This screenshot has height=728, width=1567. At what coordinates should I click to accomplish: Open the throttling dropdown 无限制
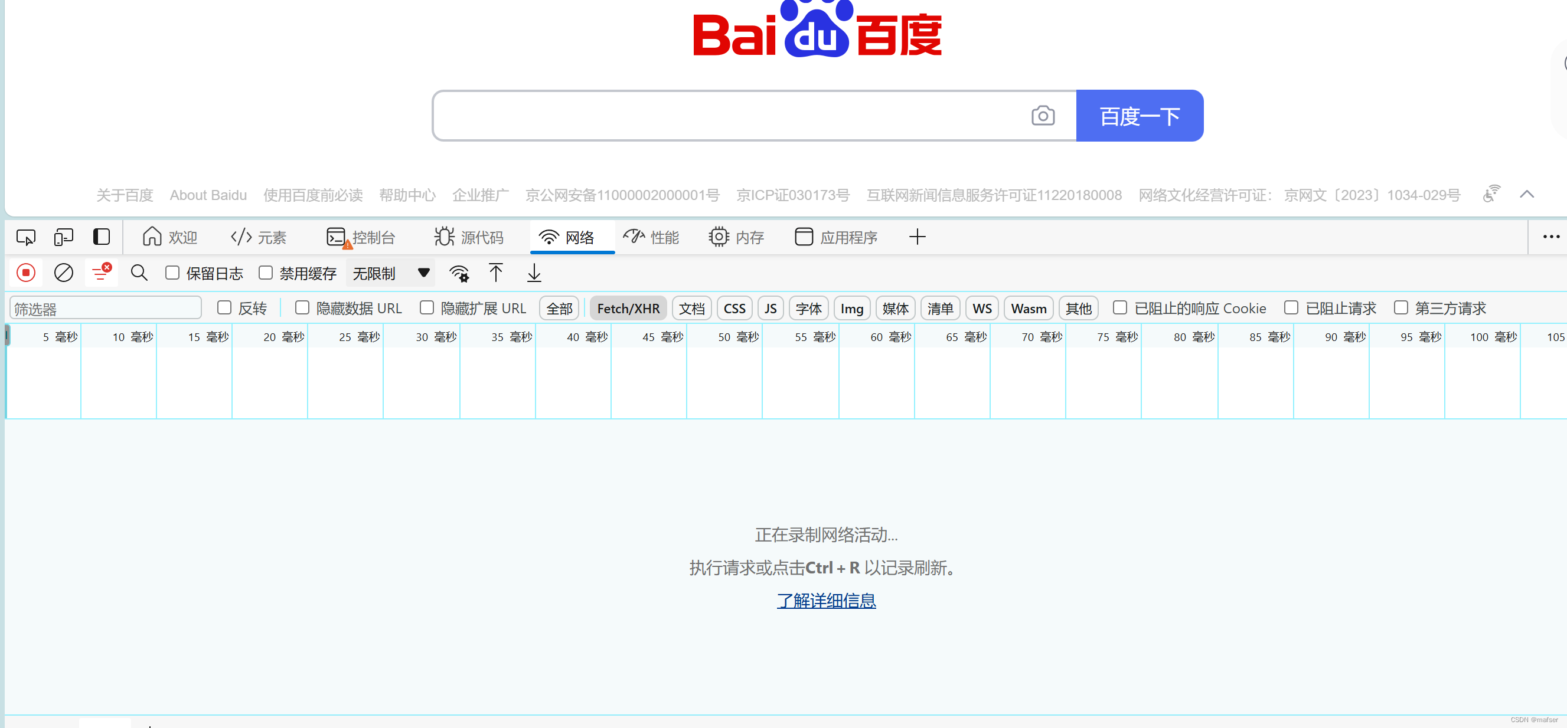(x=390, y=273)
